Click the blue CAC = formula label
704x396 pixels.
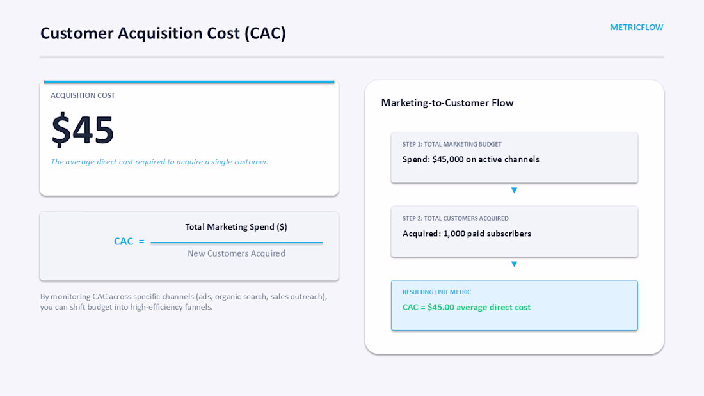[x=129, y=241]
